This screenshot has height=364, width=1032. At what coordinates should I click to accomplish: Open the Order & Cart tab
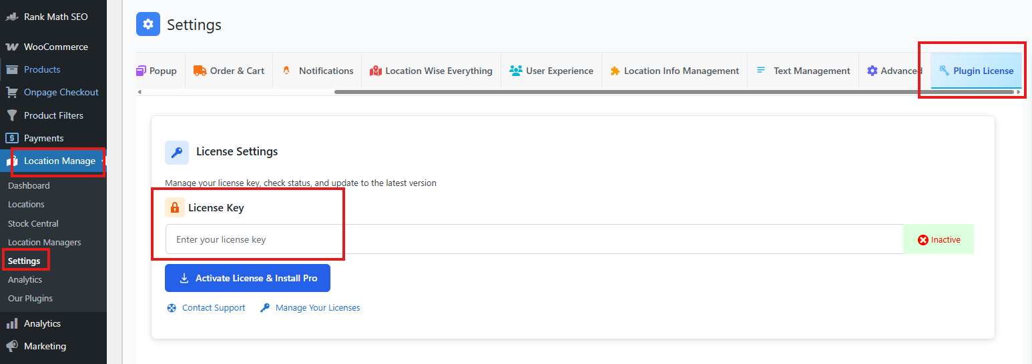229,71
